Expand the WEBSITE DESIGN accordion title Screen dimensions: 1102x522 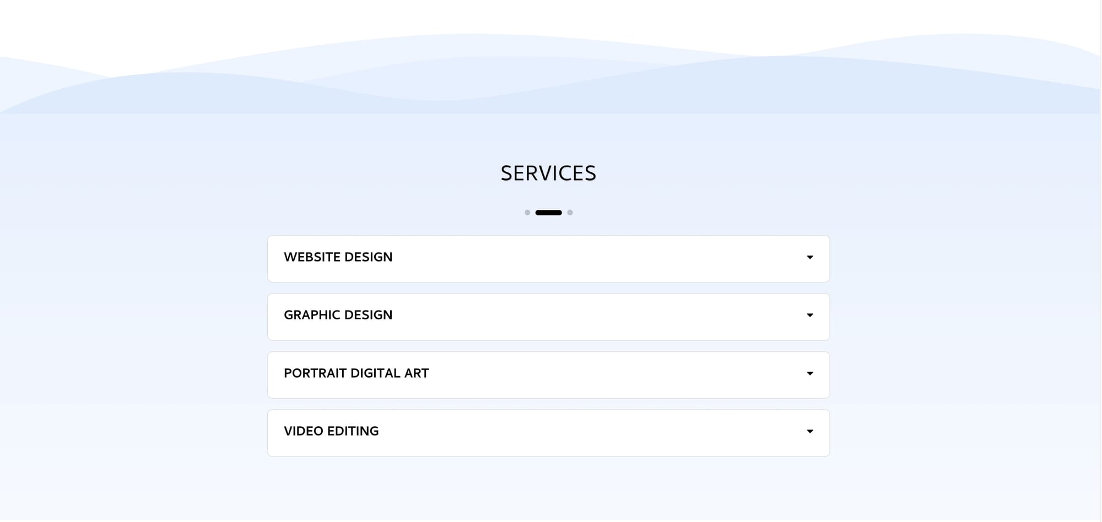click(x=338, y=257)
